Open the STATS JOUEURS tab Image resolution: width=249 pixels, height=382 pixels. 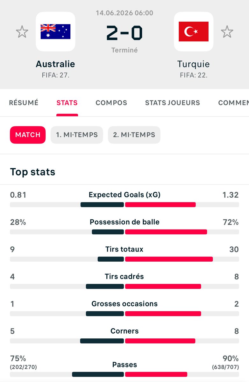[x=173, y=103]
